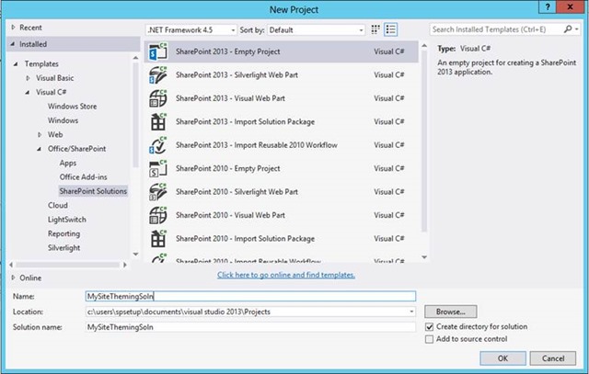Click the tree horizontal scrollbar
The width and height of the screenshot is (589, 374).
pyautogui.click(x=67, y=265)
